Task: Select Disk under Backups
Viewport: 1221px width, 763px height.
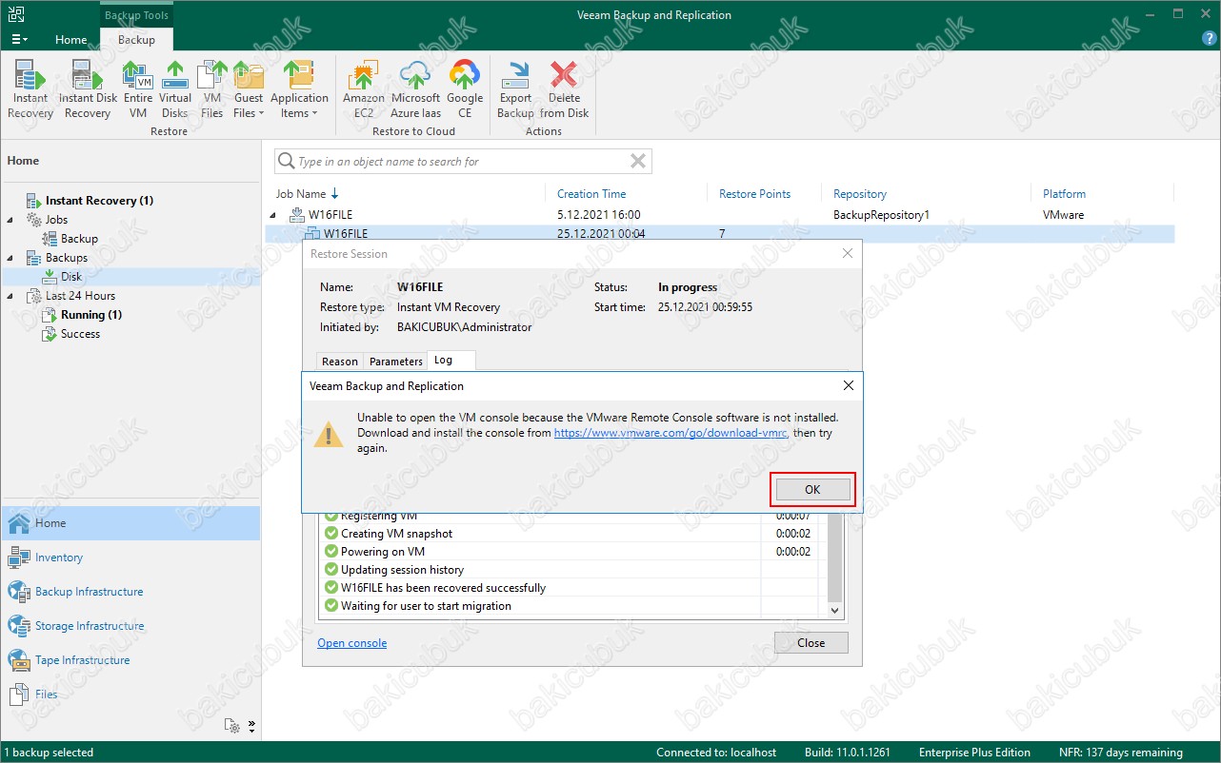Action: (71, 277)
